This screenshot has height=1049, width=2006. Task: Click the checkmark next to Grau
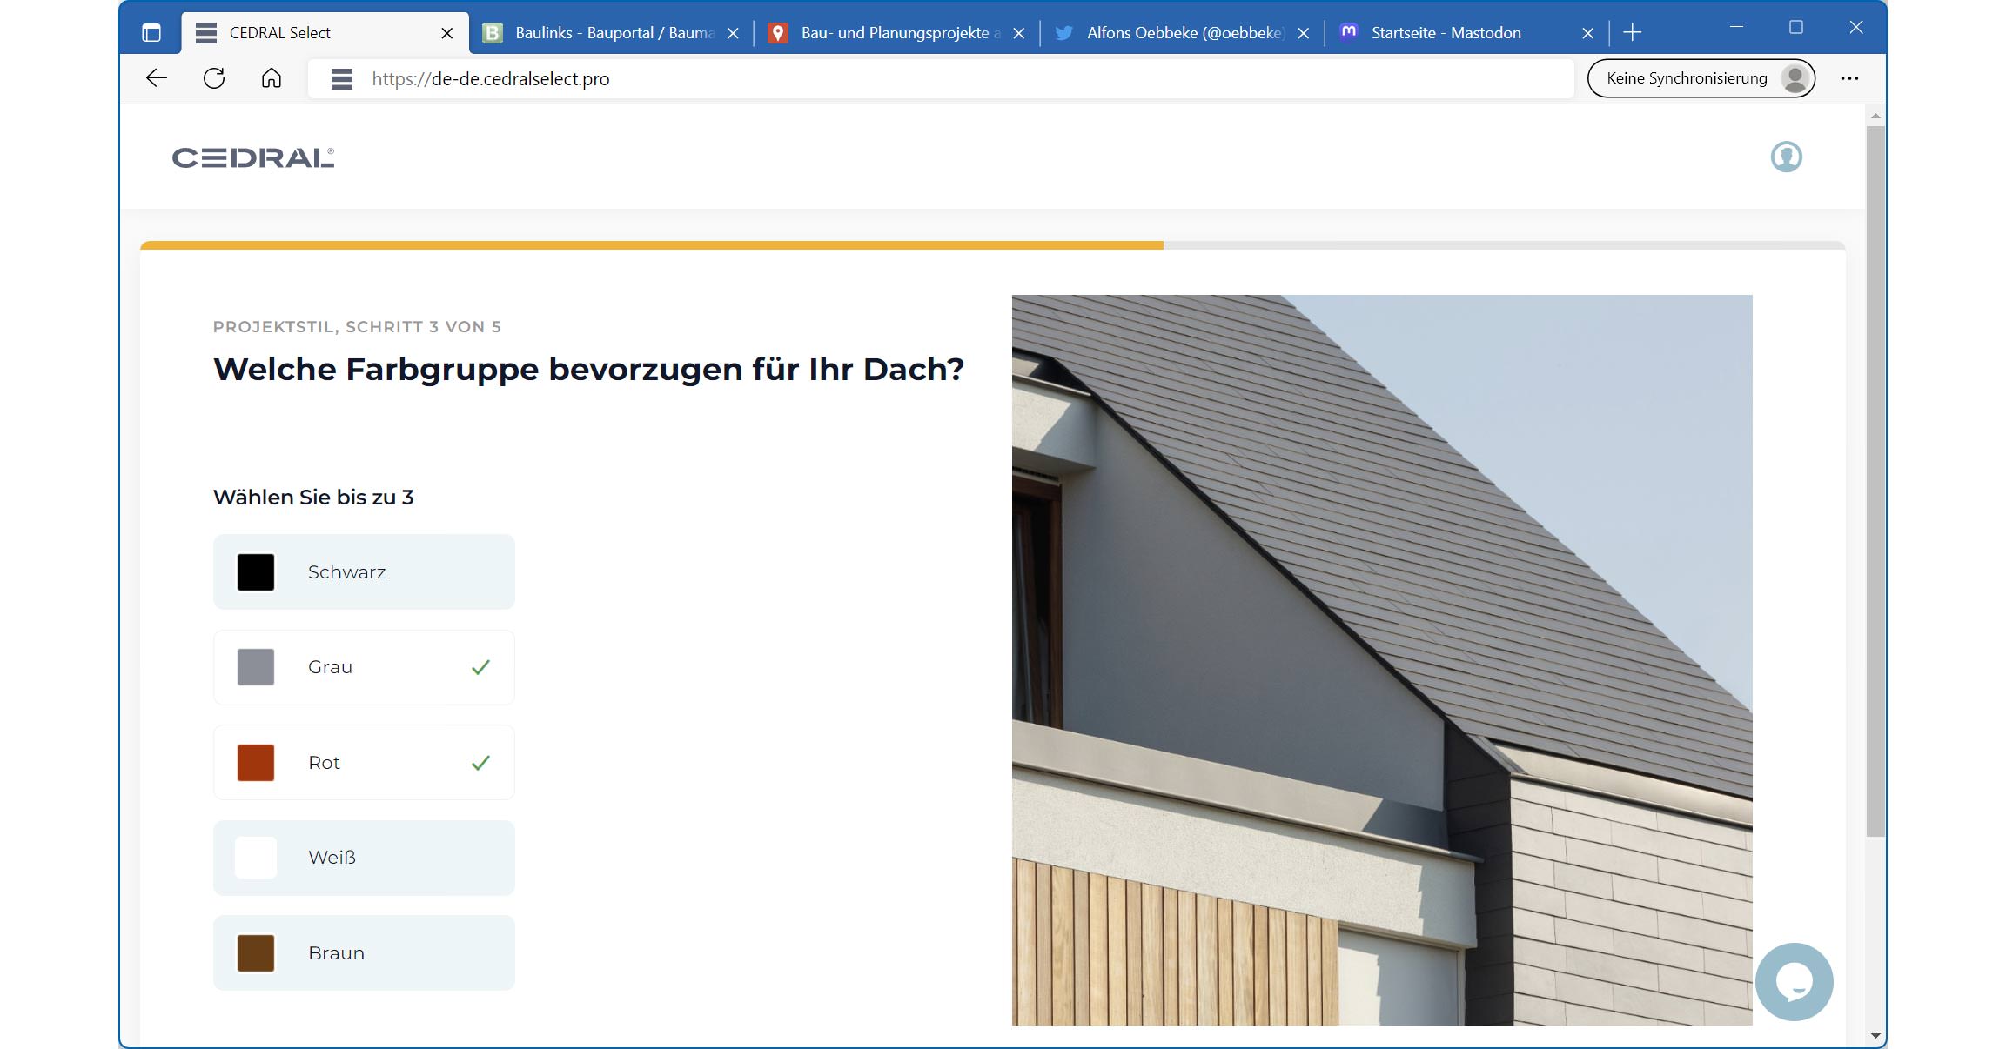click(x=480, y=667)
